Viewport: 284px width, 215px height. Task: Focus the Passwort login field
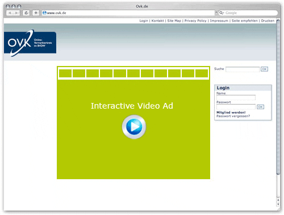pos(236,107)
